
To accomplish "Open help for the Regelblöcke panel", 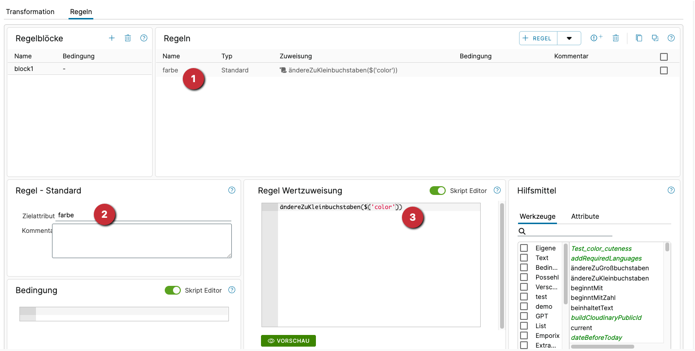I will coord(144,38).
